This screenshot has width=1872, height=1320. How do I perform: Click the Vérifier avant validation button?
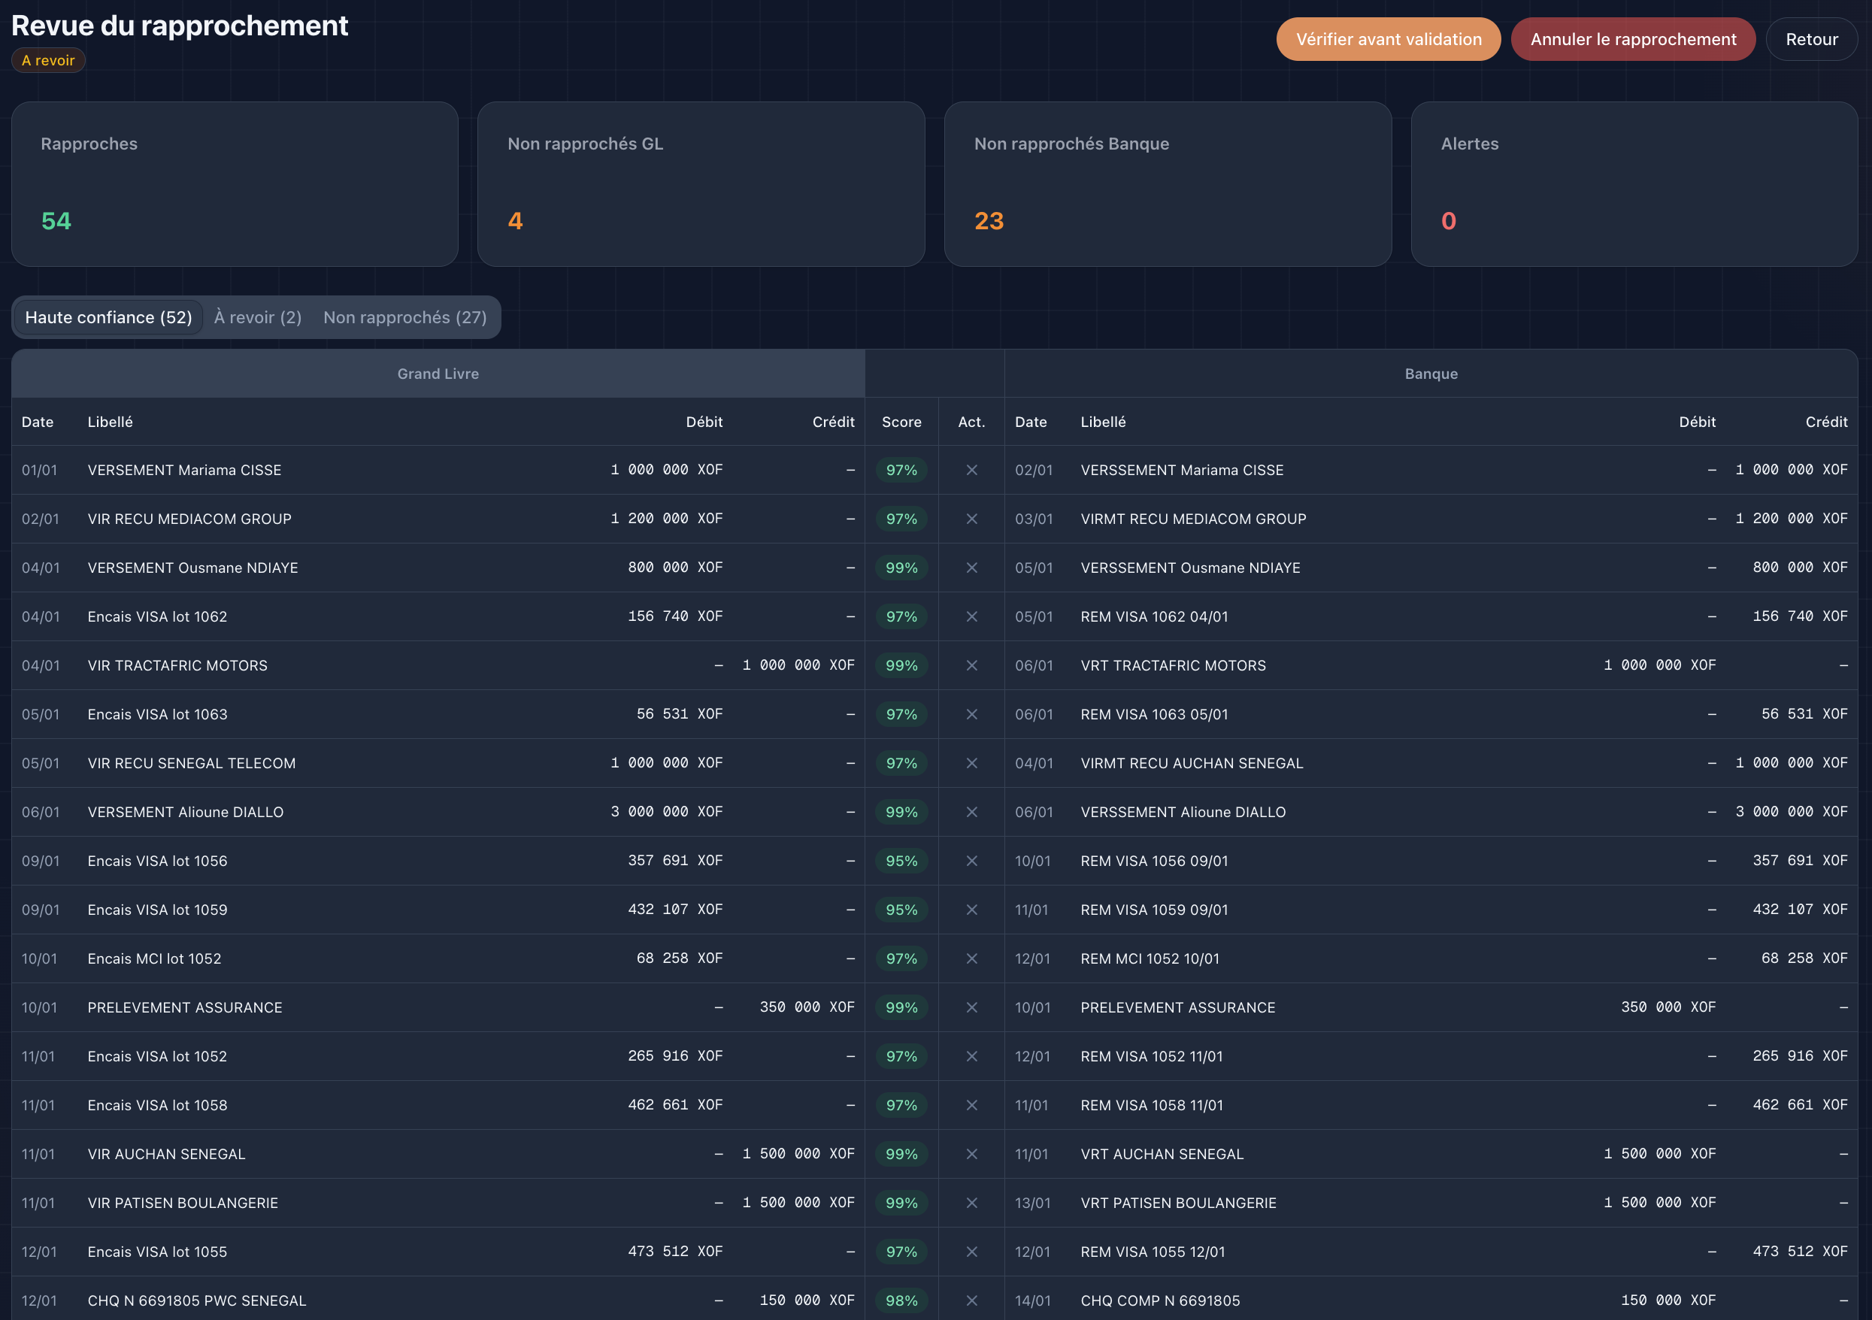pos(1388,38)
